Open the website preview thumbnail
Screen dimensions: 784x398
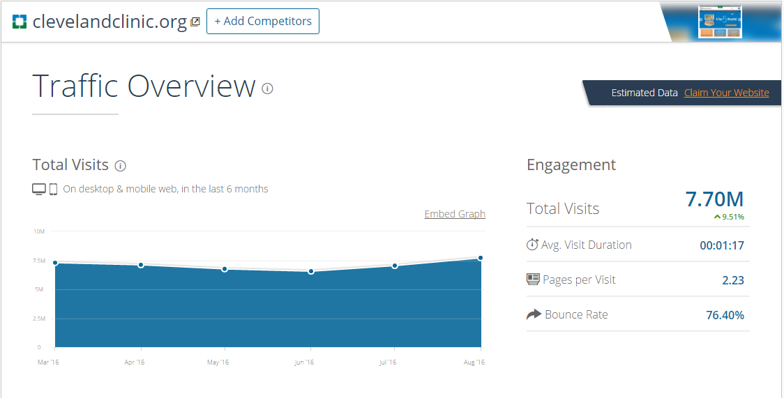pos(720,22)
